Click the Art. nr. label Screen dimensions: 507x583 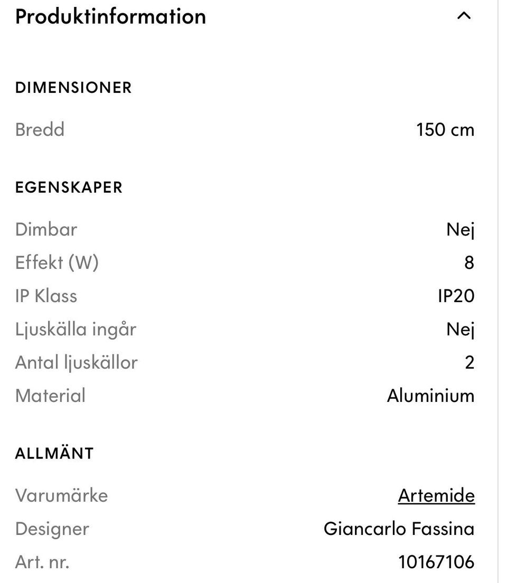pyautogui.click(x=42, y=562)
